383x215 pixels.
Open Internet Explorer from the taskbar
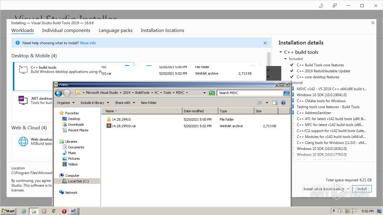tap(24, 211)
